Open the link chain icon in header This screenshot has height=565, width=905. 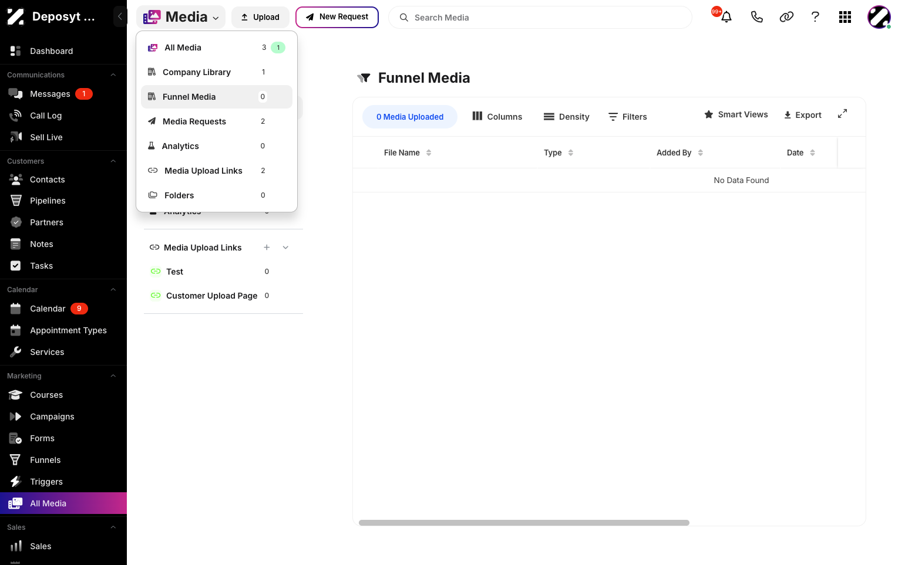tap(786, 17)
